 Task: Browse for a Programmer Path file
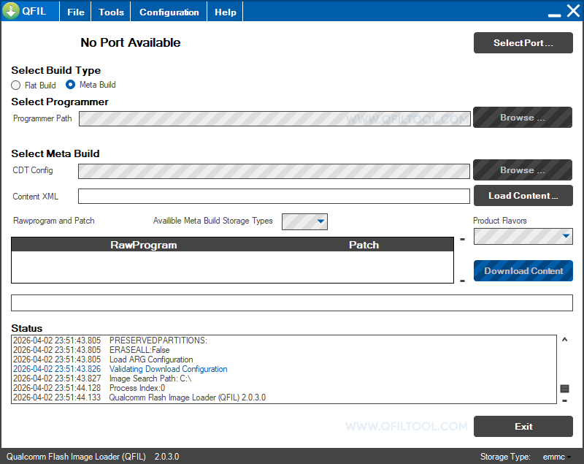point(523,117)
